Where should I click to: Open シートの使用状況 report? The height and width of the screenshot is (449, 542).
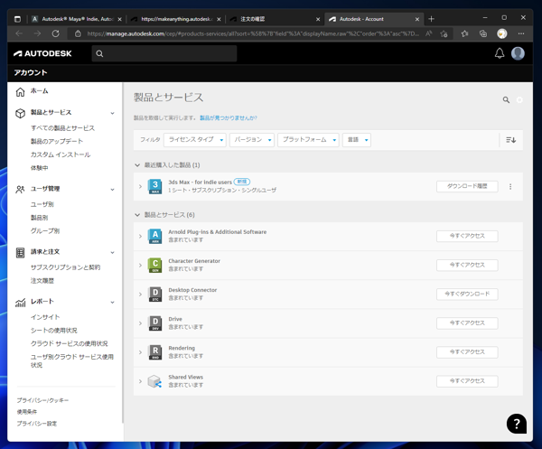click(x=54, y=331)
